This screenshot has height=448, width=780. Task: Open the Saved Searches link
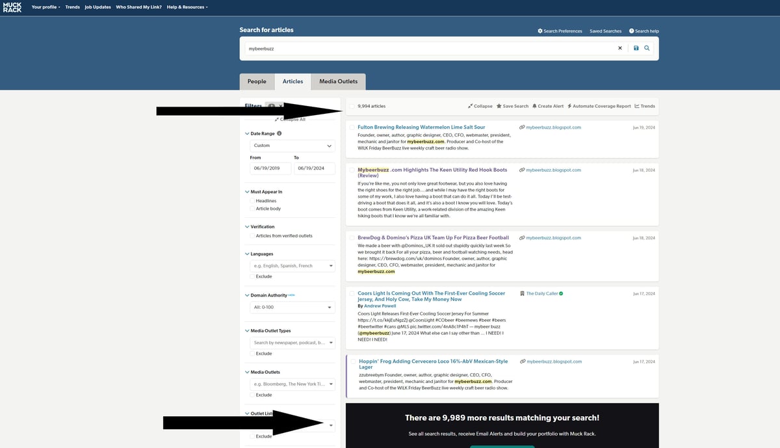(x=605, y=31)
